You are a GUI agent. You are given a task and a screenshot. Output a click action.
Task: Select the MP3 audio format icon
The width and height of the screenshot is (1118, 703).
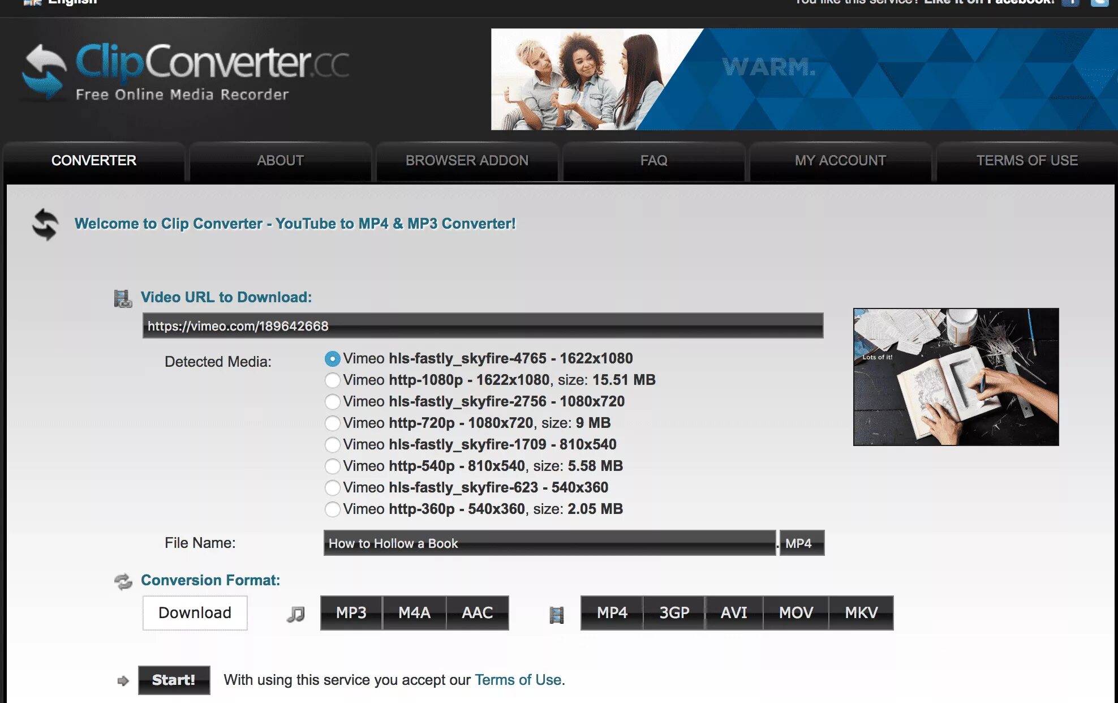coord(351,612)
